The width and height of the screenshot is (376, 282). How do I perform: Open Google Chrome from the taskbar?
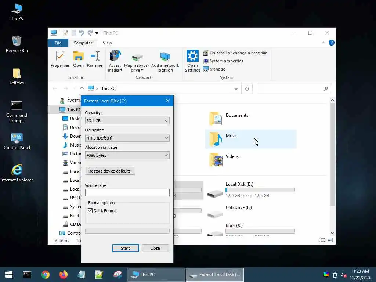coord(45,275)
